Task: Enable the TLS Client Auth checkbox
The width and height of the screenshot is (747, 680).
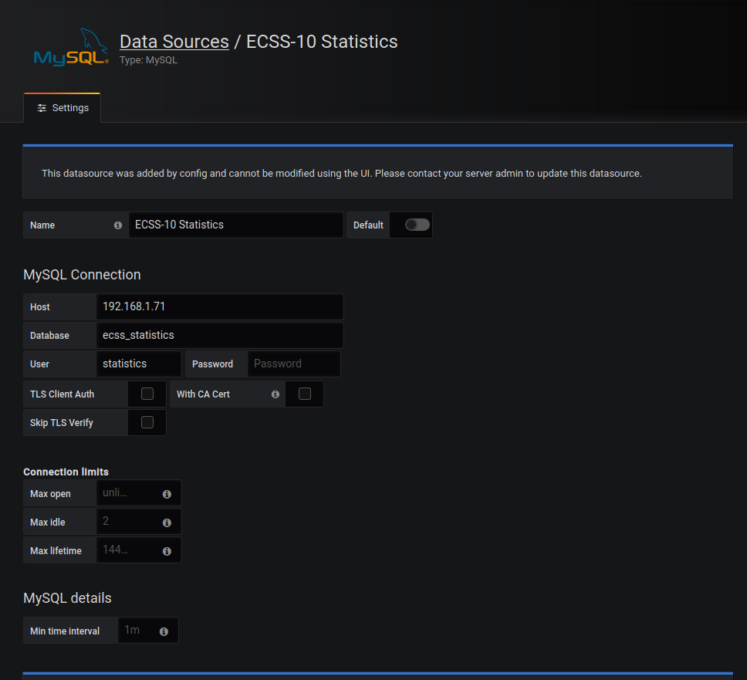Action: point(147,394)
